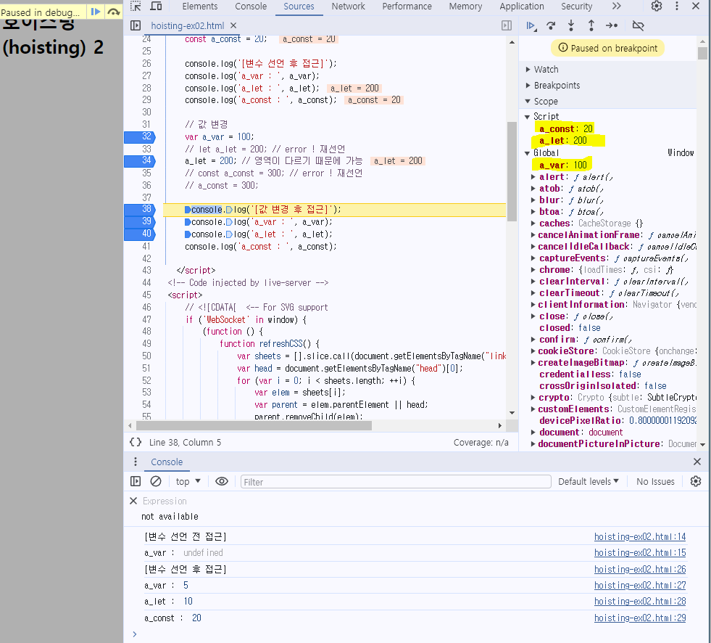Toggle breakpoint on line 39
Screen dimensions: 711x643
click(x=140, y=221)
